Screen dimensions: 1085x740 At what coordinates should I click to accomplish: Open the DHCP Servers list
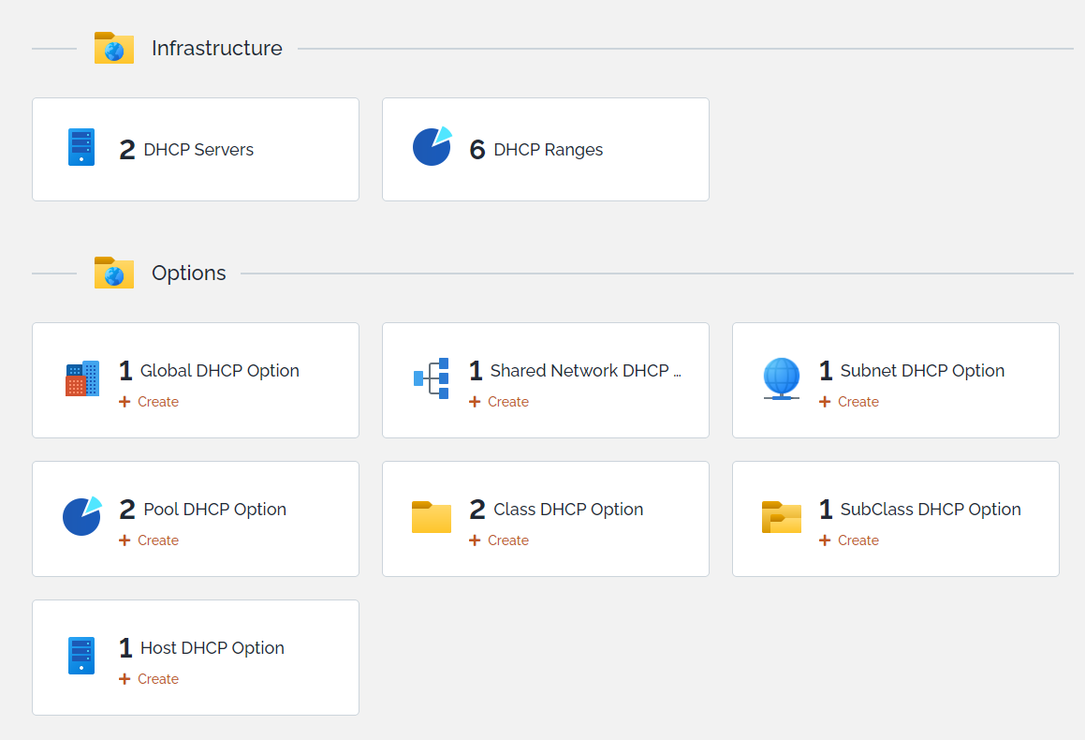click(x=198, y=150)
